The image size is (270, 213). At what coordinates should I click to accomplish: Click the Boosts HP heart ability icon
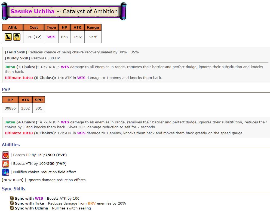point(5,155)
